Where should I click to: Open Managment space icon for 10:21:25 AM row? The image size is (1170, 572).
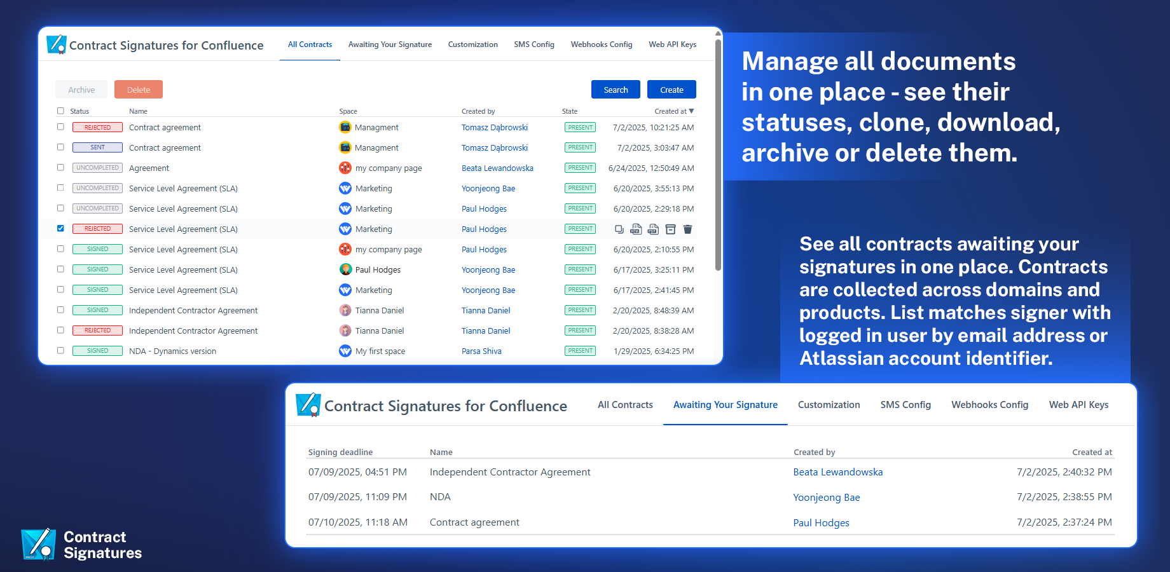[345, 127]
